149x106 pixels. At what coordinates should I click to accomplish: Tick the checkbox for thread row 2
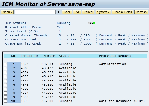click(x=5, y=68)
